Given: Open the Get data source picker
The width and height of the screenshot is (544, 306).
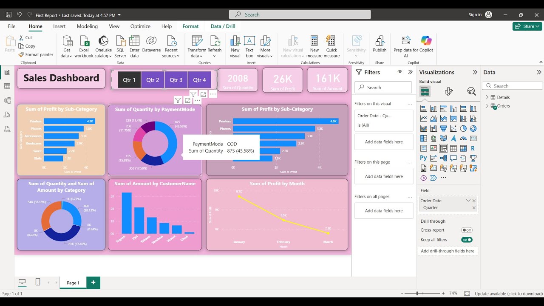Looking at the screenshot, I should 67,47.
